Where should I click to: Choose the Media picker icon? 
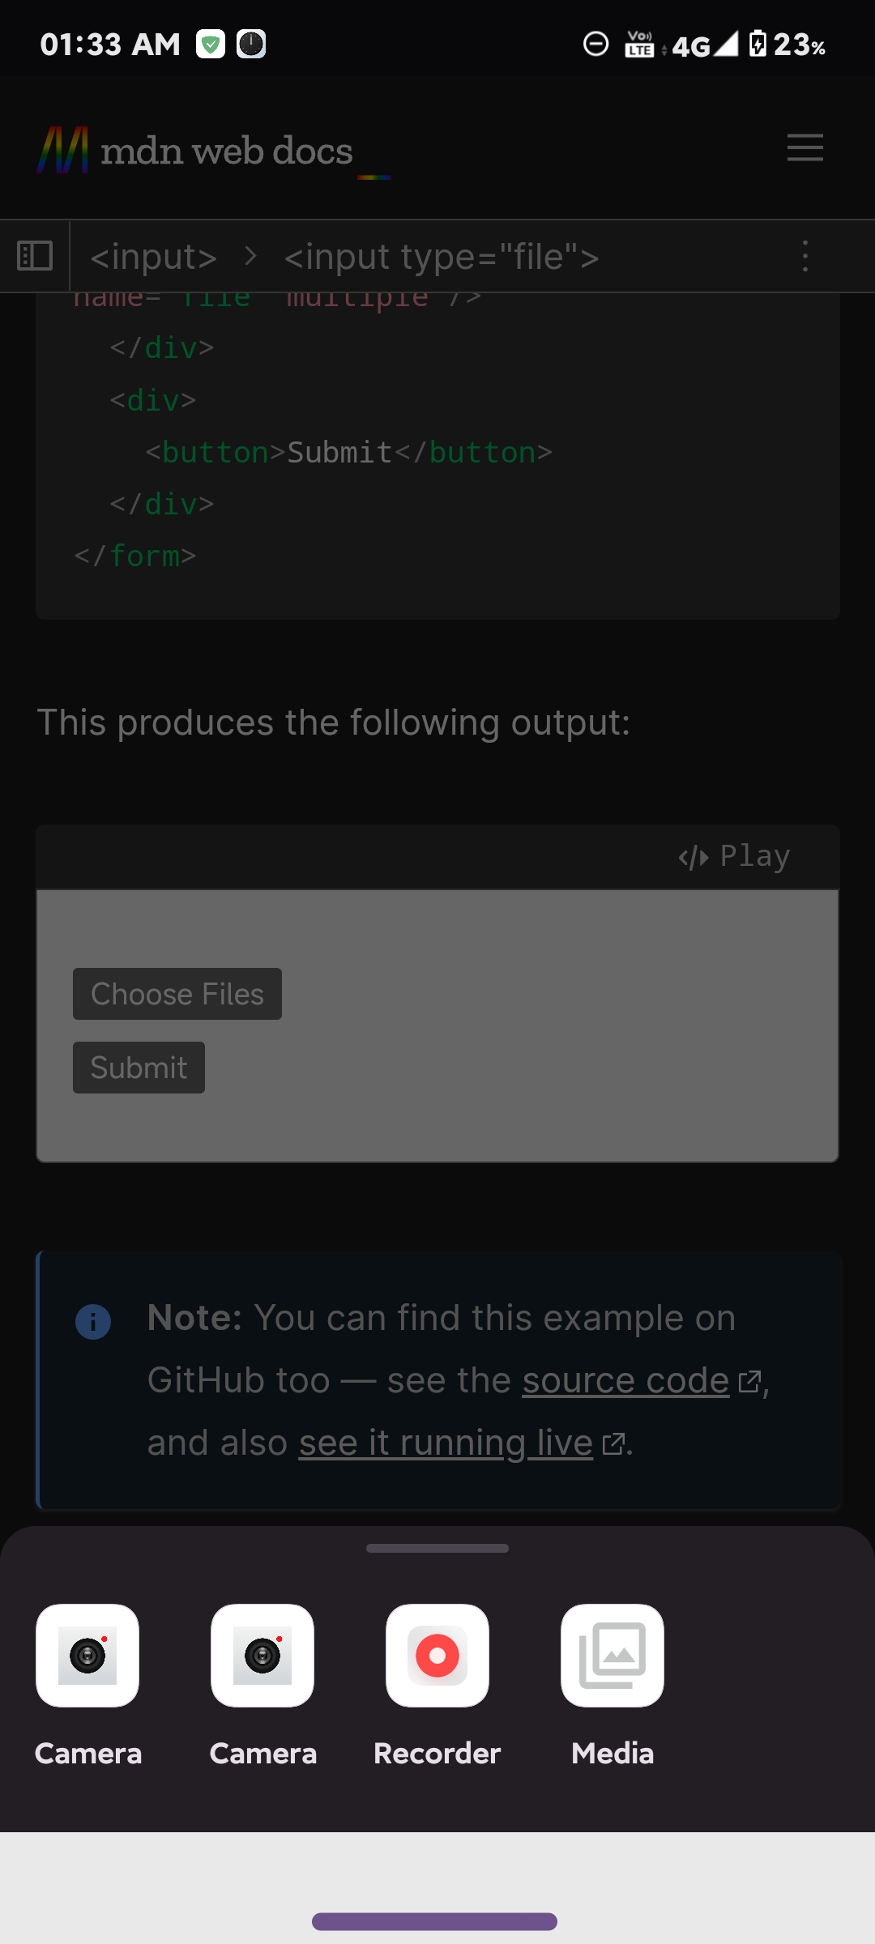(x=612, y=1655)
